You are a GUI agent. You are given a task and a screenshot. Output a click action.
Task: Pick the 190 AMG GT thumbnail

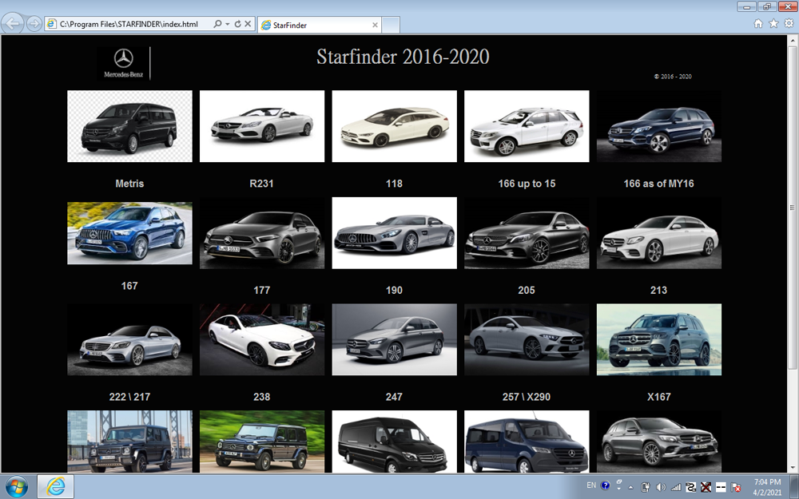click(395, 232)
